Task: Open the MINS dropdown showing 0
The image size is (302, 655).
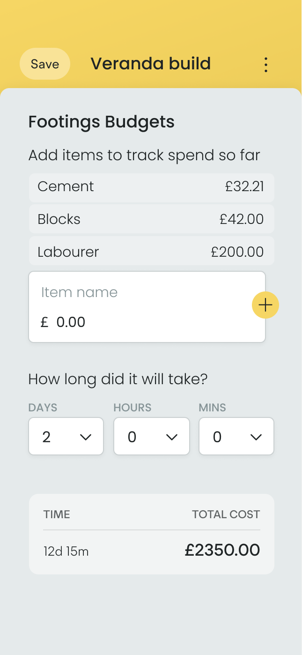Action: (236, 436)
